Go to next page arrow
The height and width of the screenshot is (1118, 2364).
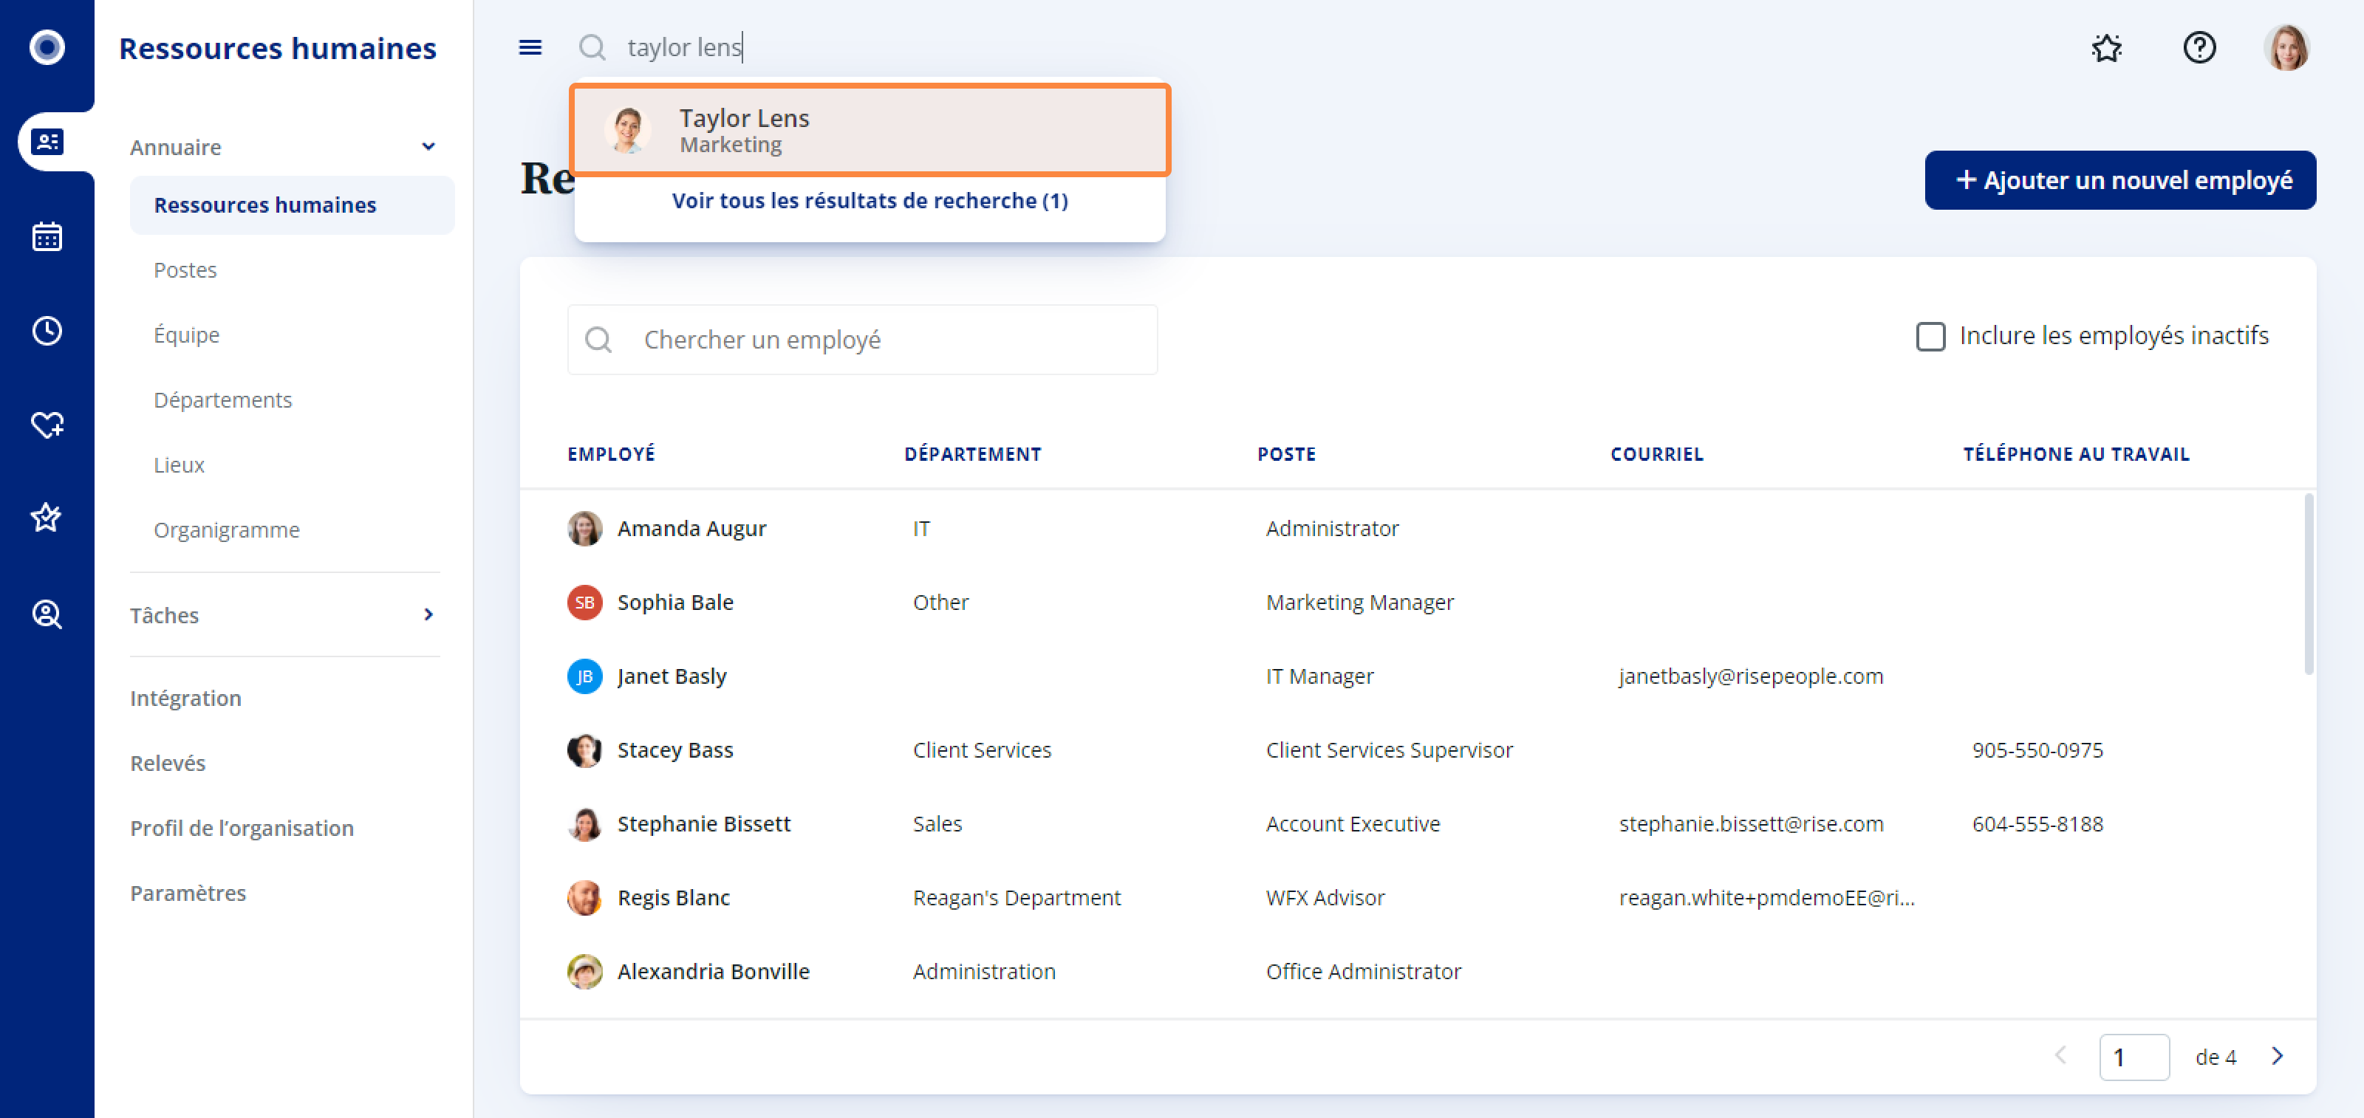tap(2277, 1056)
